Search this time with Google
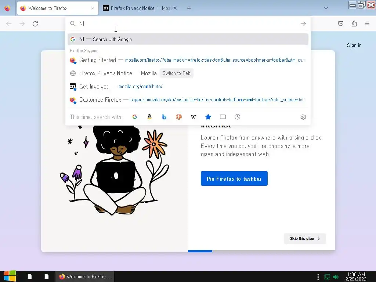The height and width of the screenshot is (282, 376). [135, 117]
